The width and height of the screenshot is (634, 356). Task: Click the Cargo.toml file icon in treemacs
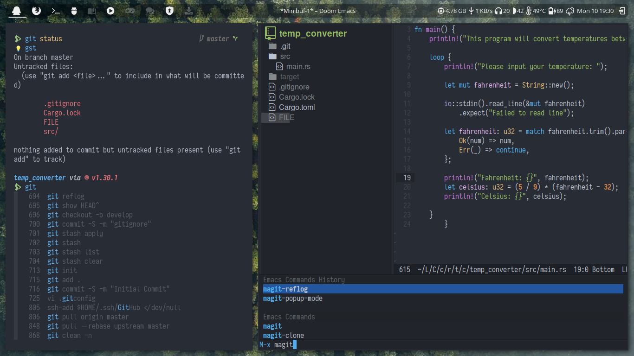[272, 108]
